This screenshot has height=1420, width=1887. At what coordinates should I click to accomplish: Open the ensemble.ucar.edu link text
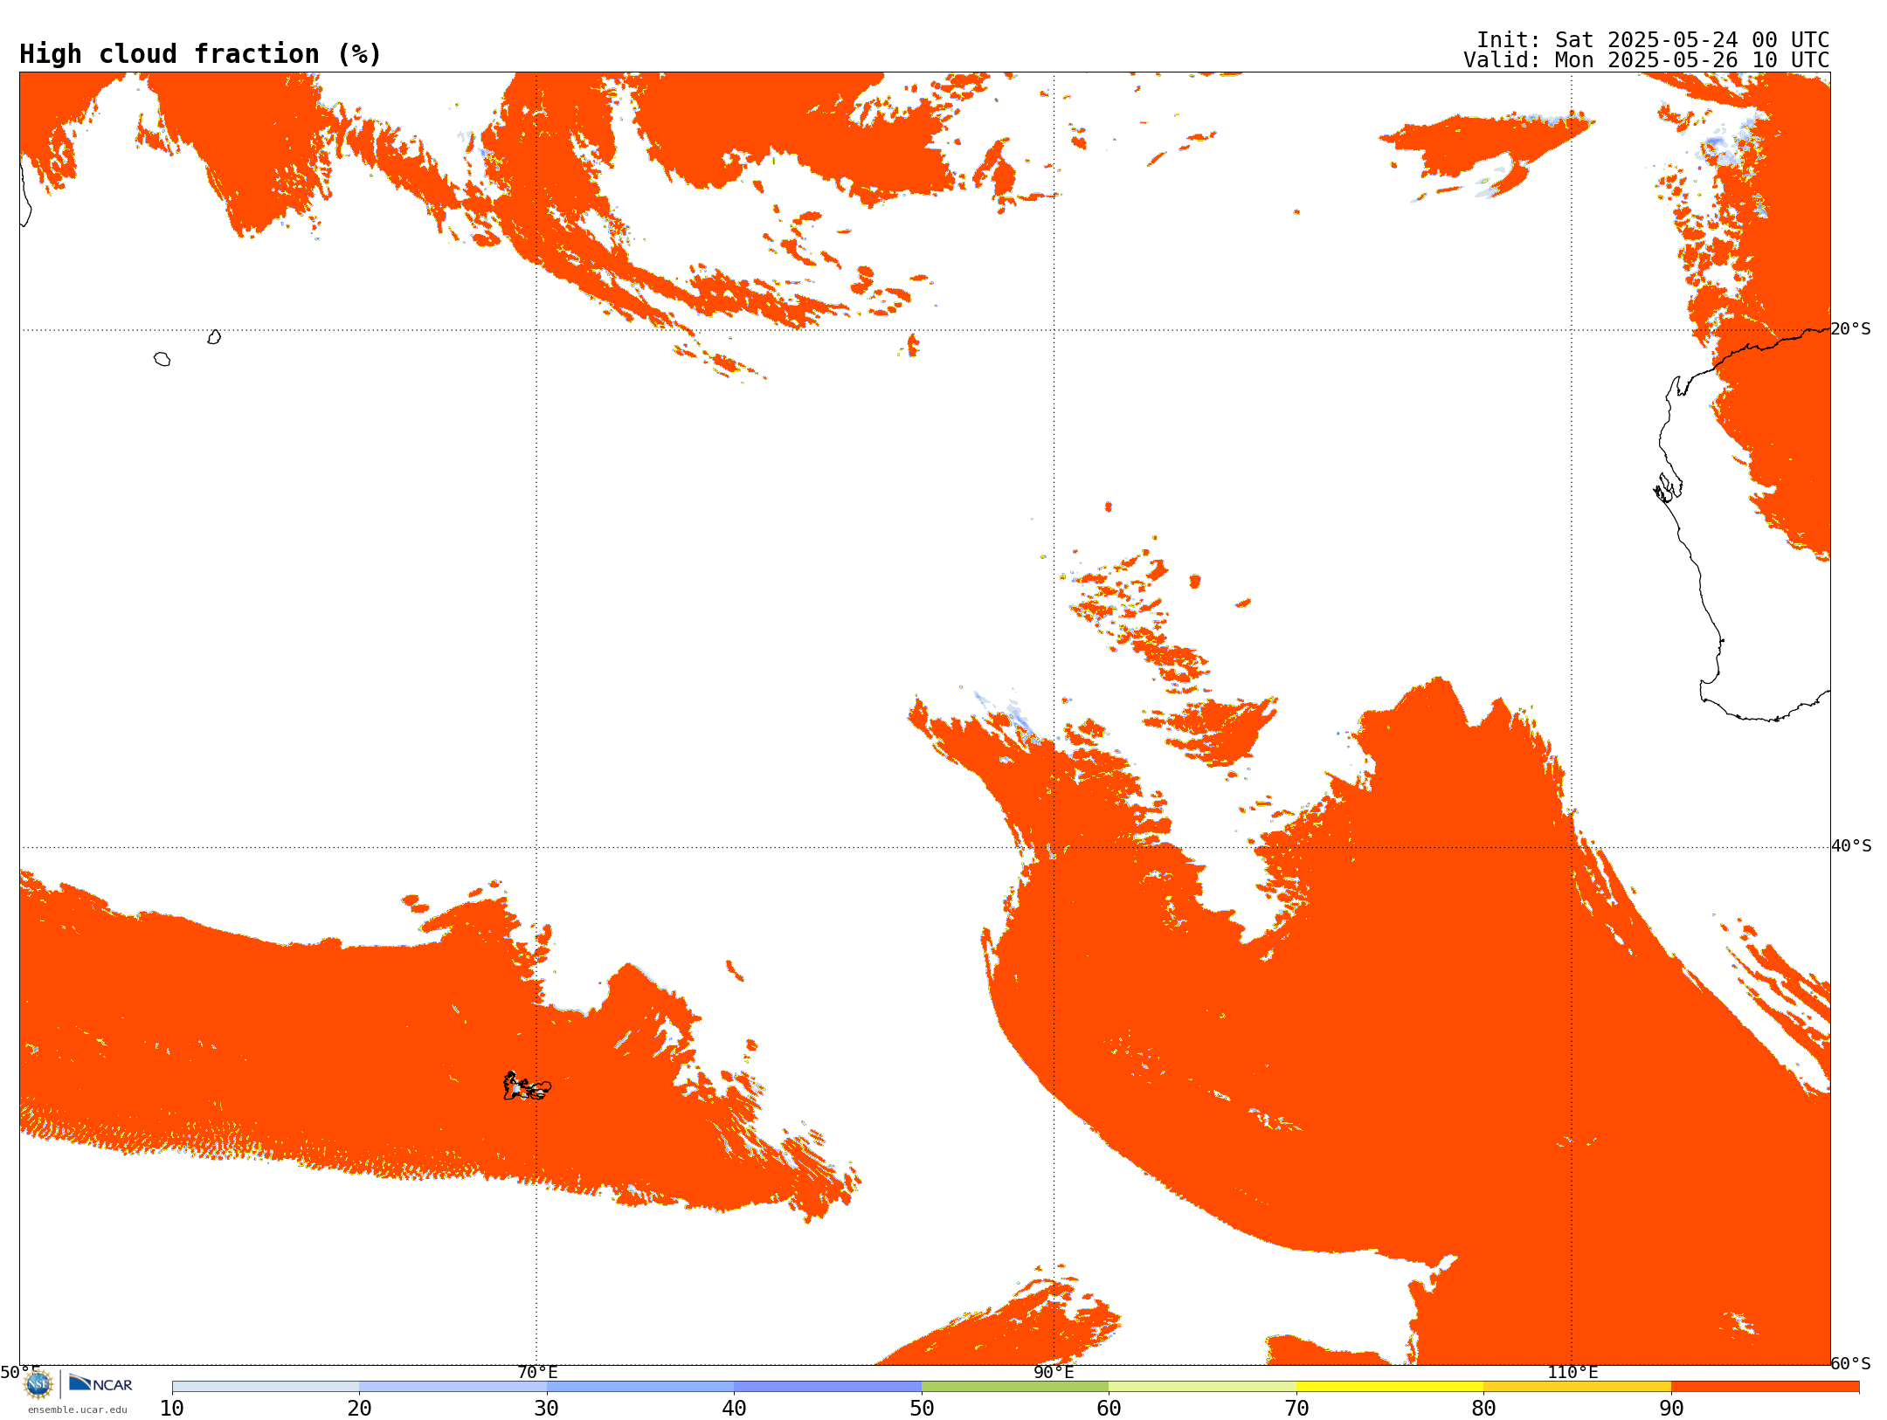click(x=78, y=1410)
